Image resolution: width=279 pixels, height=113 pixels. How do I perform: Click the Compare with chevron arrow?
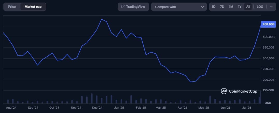click(203, 7)
